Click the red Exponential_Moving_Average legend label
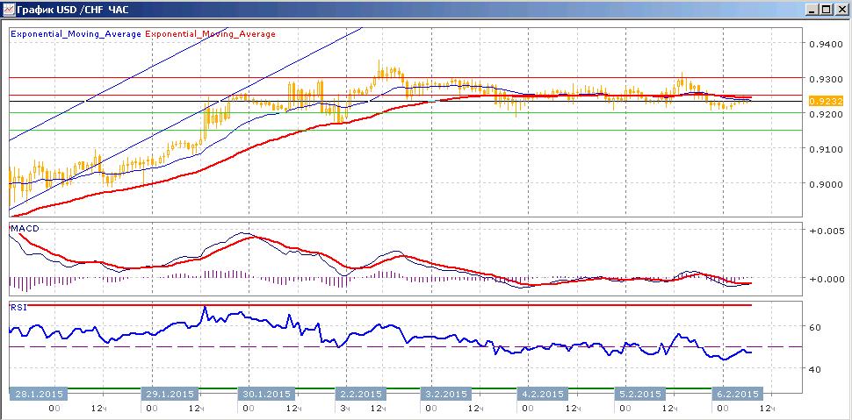Screen dimensions: 852x420 pos(210,33)
